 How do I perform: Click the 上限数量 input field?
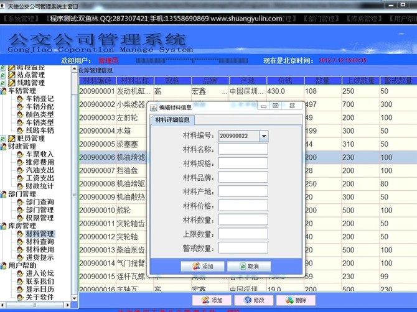coord(243,234)
